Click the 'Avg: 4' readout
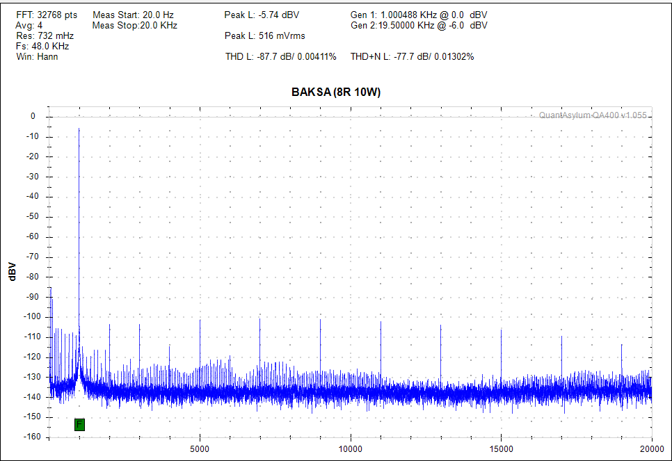This screenshot has width=672, height=461. coord(29,25)
